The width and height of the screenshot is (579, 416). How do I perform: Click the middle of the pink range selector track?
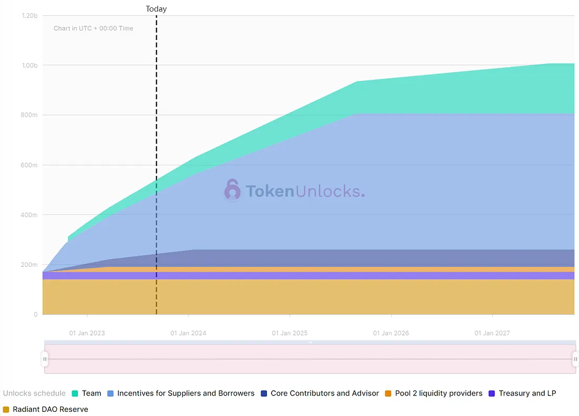tap(310, 359)
